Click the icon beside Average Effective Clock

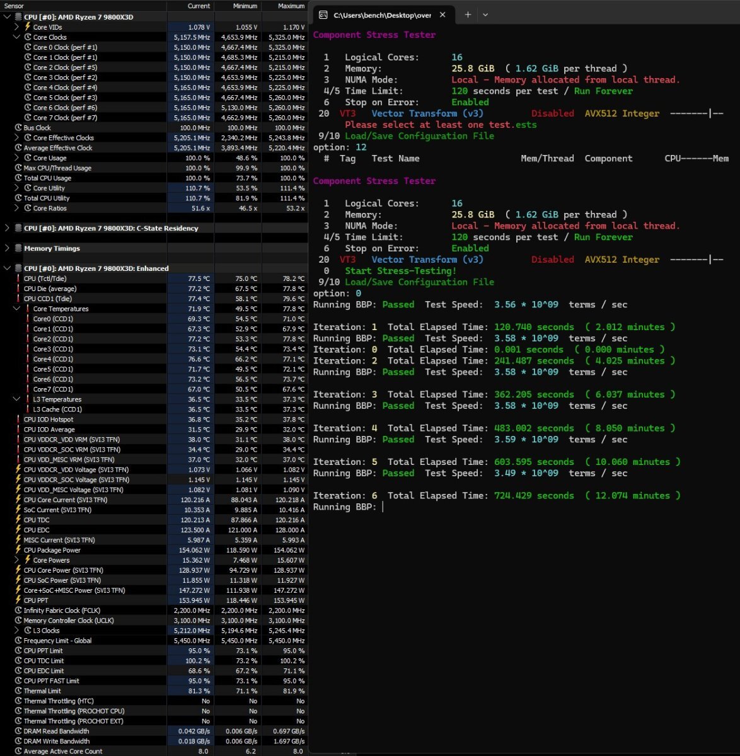[18, 148]
